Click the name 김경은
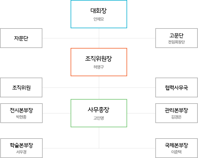The width and height of the screenshot is (198, 158). 177,117
